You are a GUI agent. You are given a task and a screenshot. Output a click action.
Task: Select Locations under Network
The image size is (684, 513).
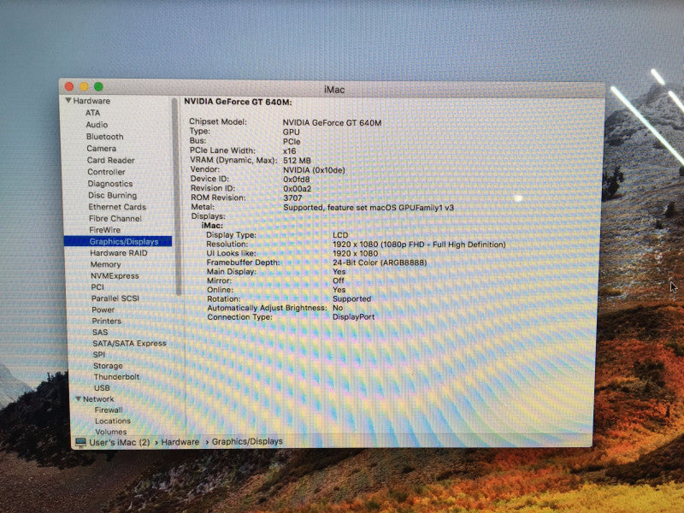(x=113, y=421)
